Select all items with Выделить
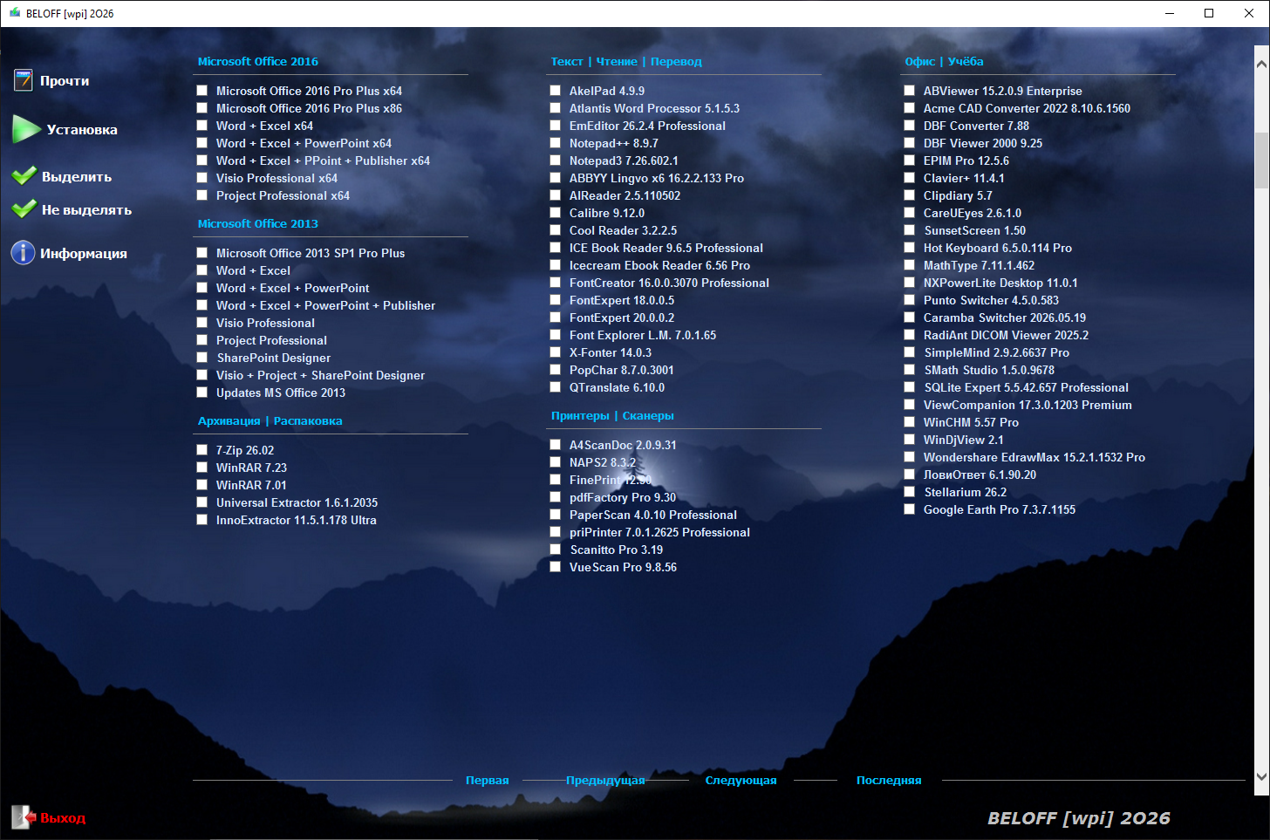This screenshot has width=1270, height=840. coord(77,177)
